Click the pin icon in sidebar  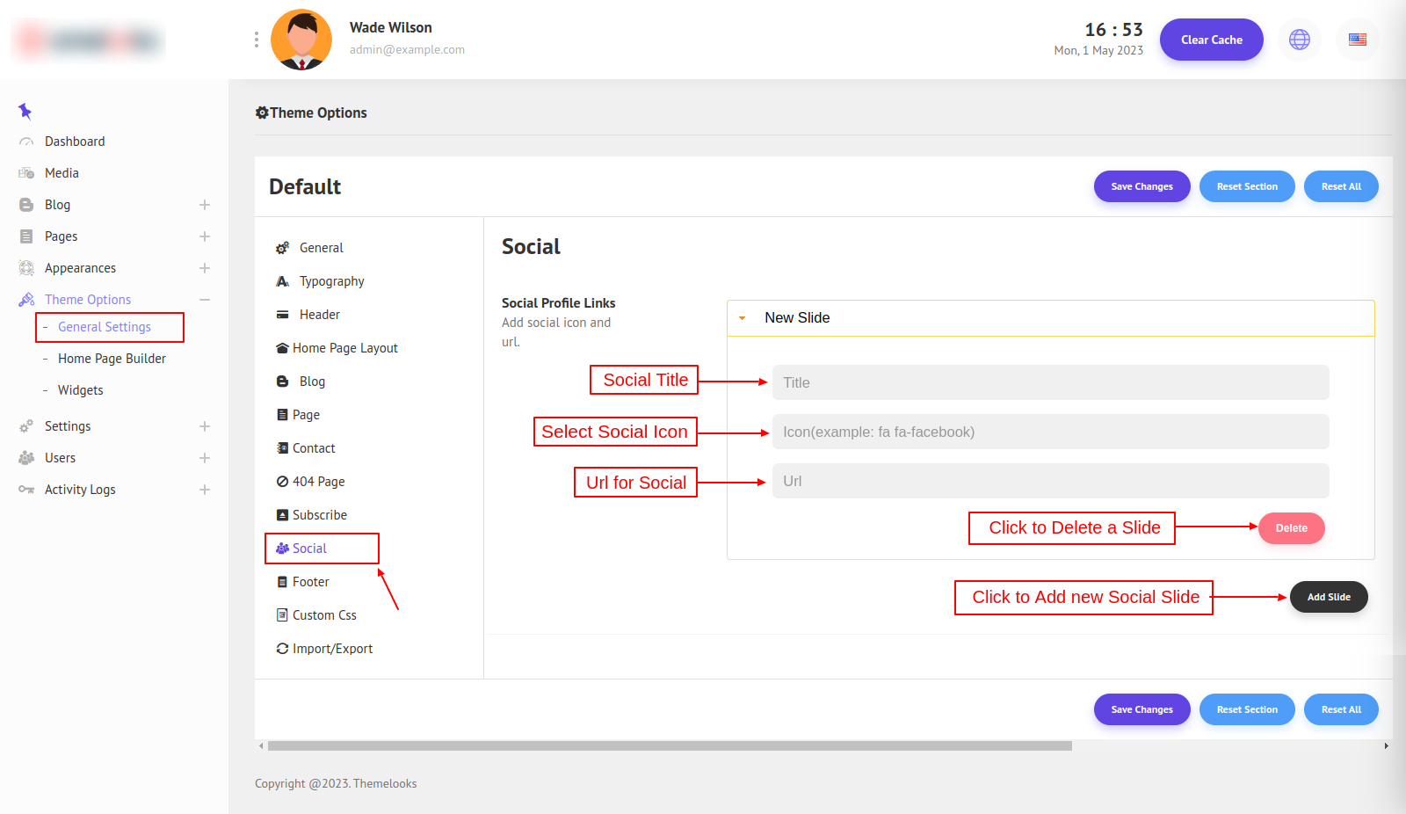click(25, 111)
